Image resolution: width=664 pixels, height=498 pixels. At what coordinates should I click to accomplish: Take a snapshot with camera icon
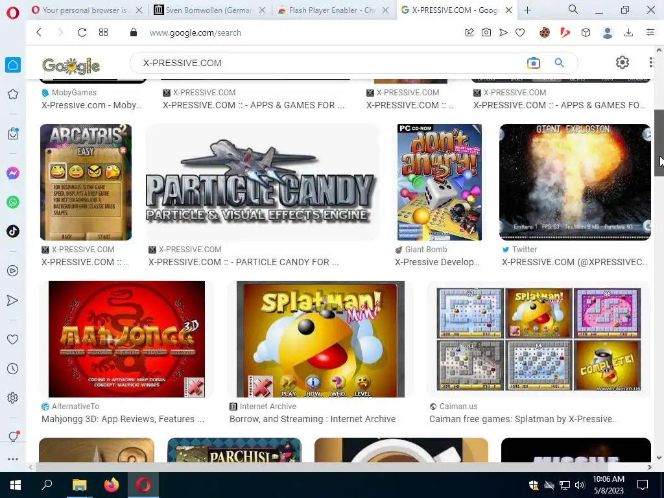pyautogui.click(x=486, y=32)
